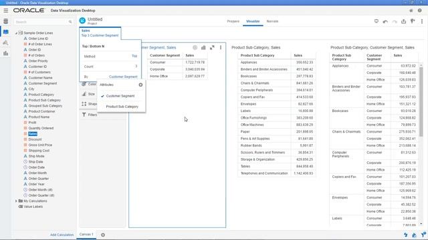Select the Profit measure in data tree
This screenshot has width=428, height=240.
32,123
